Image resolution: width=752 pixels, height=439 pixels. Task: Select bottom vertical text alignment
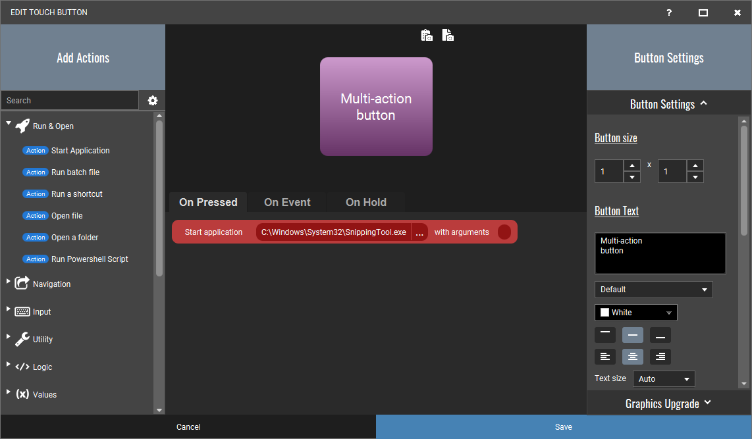(x=660, y=334)
